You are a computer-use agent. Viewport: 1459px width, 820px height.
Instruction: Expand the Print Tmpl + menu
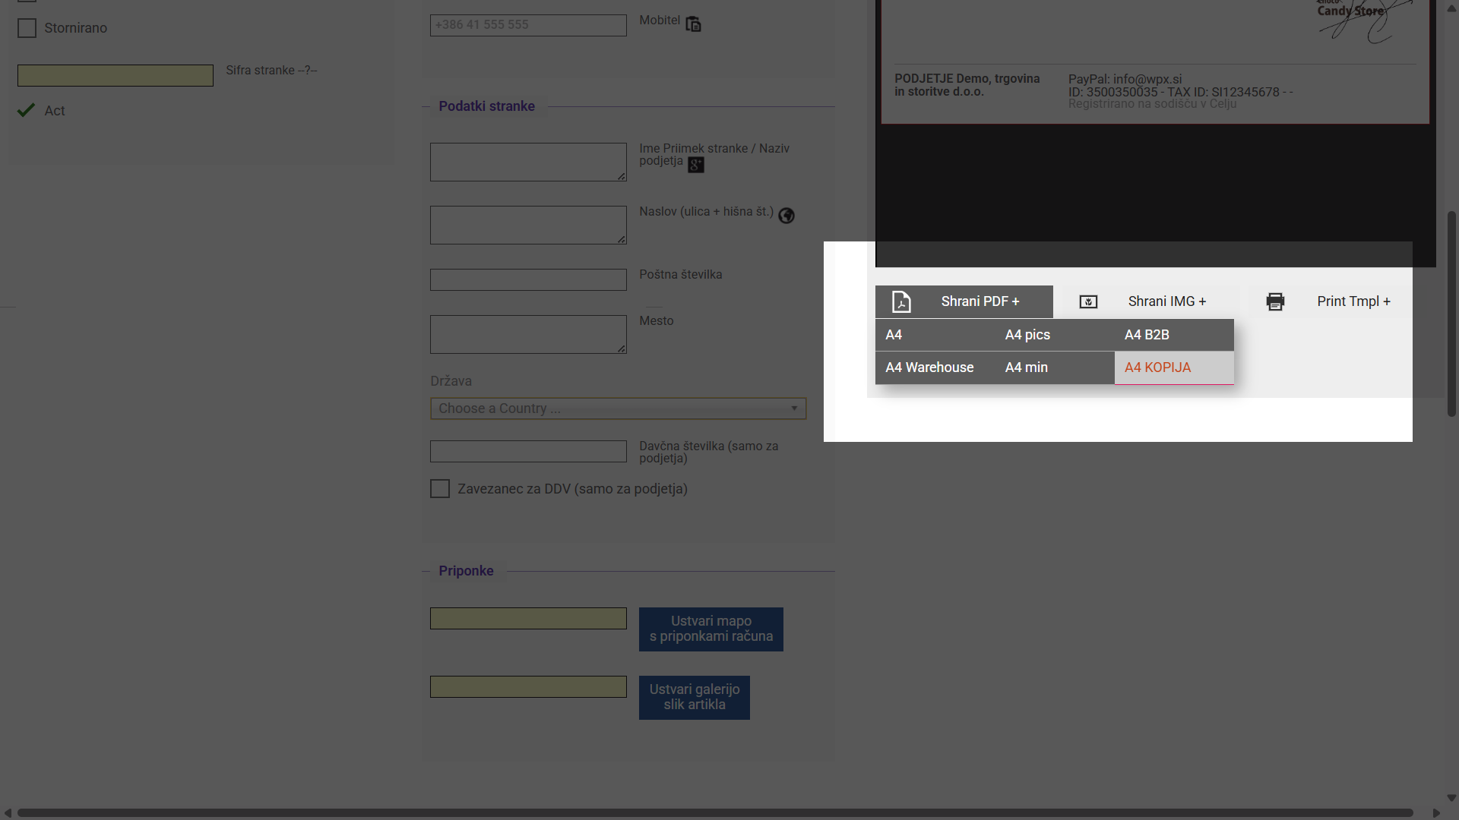pos(1353,302)
